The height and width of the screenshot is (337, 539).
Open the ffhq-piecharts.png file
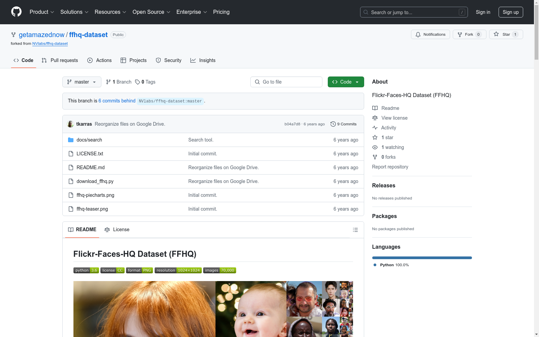coord(95,195)
